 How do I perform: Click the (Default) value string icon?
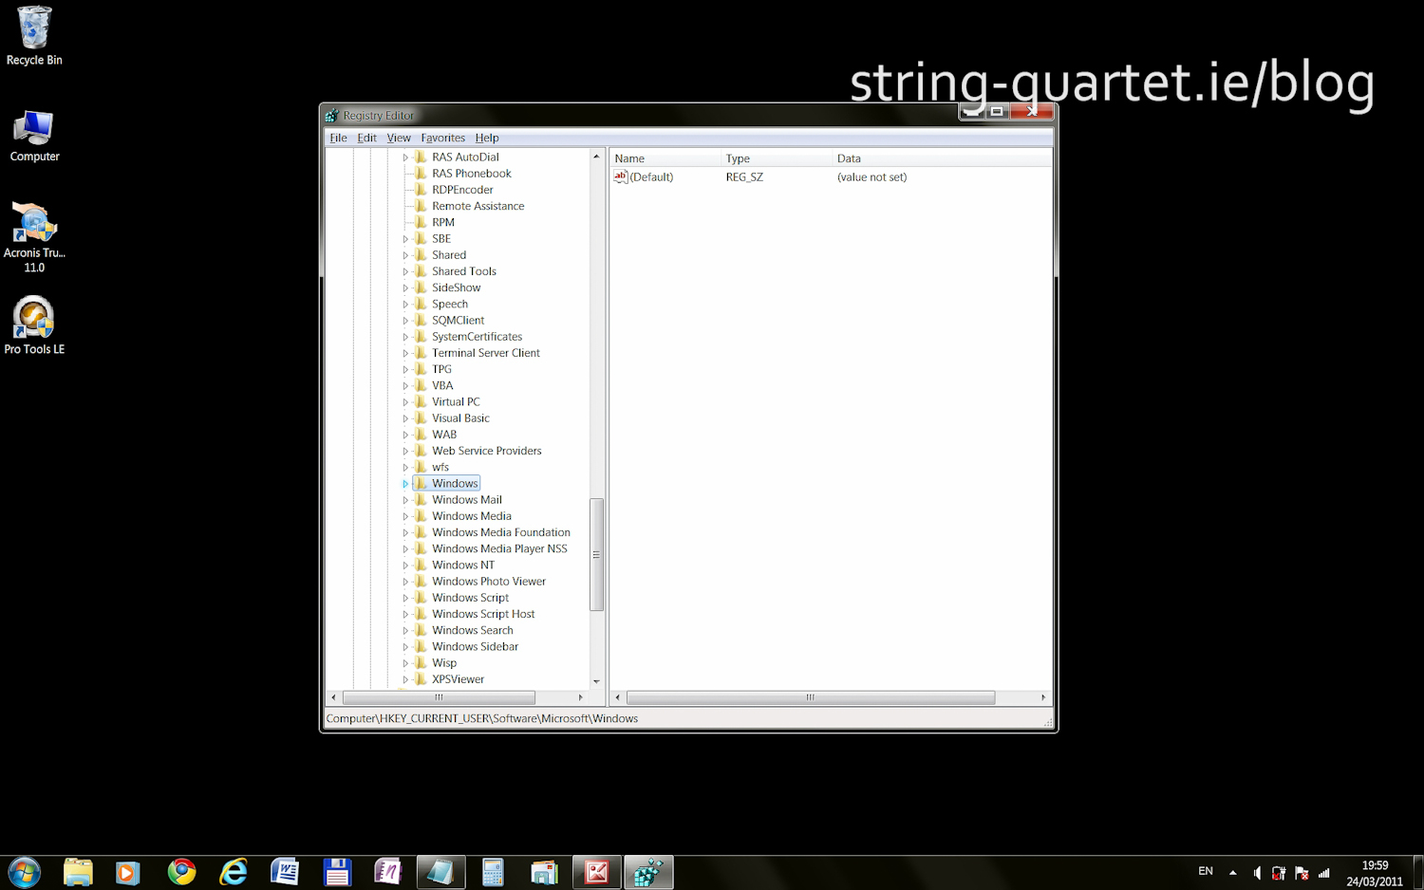tap(621, 176)
